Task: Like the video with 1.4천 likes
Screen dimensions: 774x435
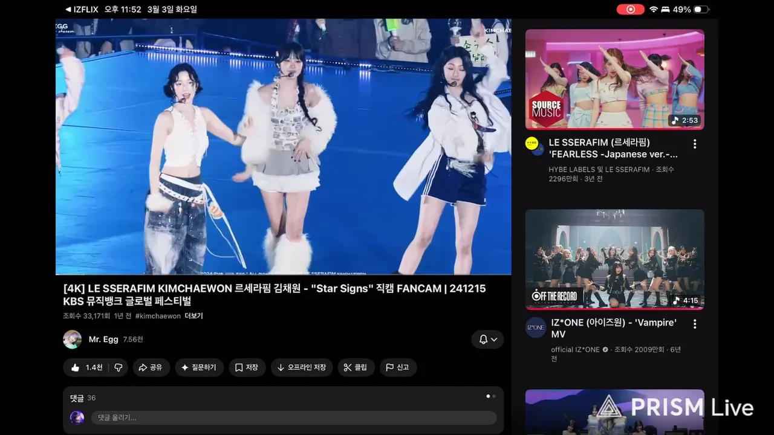Action: pos(86,367)
